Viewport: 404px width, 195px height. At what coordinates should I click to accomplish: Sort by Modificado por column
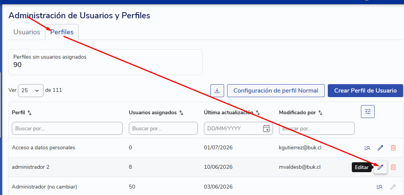point(320,113)
